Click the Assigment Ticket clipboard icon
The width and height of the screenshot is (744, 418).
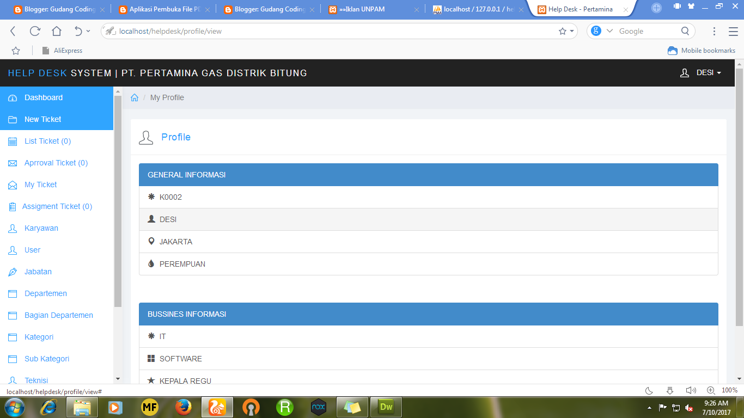[13, 207]
